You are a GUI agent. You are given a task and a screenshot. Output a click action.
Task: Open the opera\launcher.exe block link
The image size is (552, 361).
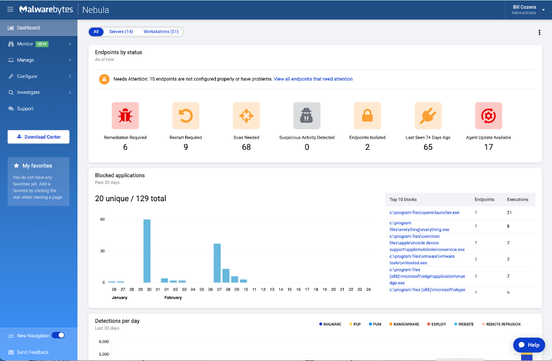click(424, 213)
